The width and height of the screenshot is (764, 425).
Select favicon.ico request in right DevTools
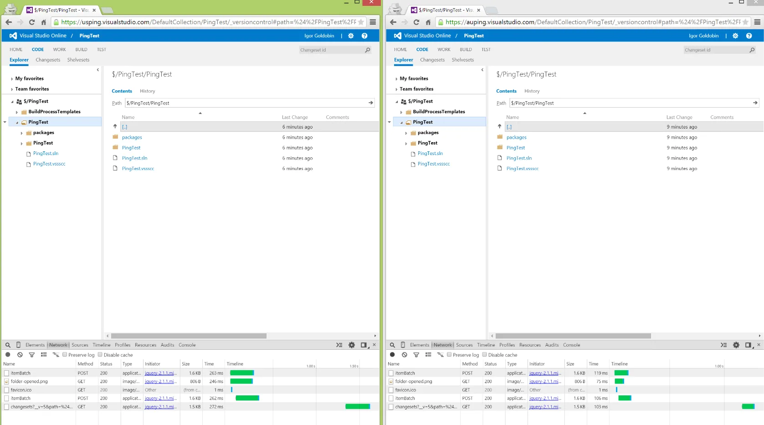click(x=405, y=390)
